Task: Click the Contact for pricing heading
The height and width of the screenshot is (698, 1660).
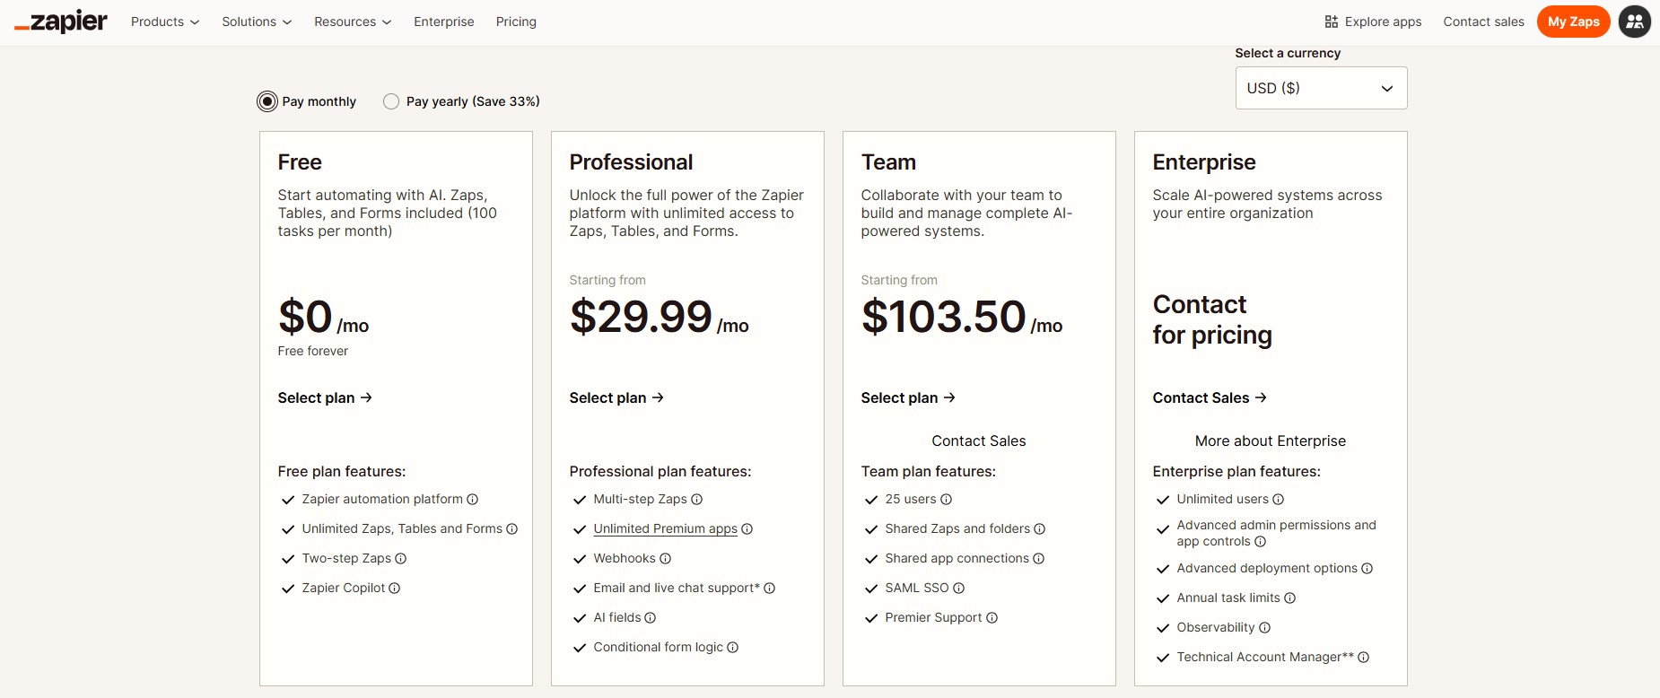Action: (1212, 319)
